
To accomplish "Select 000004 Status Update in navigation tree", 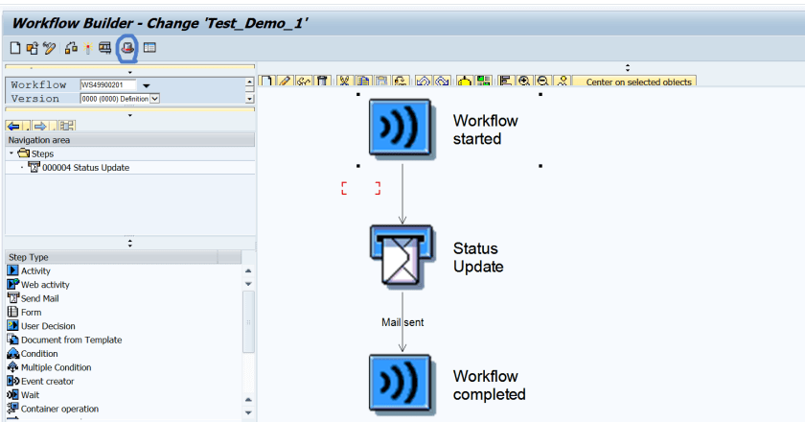I will 85,168.
